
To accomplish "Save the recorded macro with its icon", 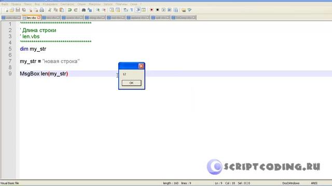I will point(176,10).
